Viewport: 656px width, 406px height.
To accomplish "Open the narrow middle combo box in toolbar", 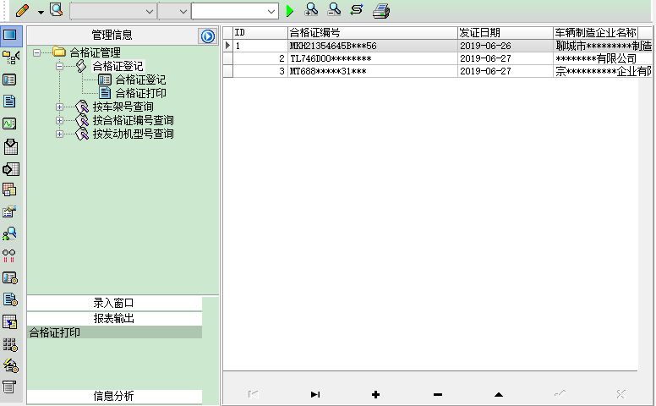I will tap(174, 11).
